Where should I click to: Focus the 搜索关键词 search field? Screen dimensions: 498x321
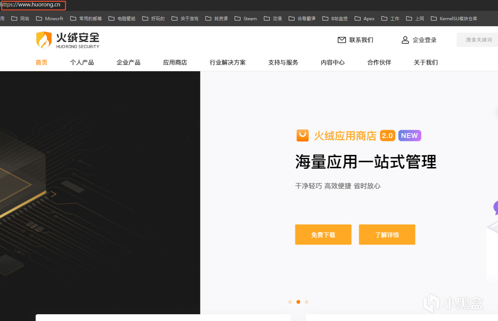point(477,40)
